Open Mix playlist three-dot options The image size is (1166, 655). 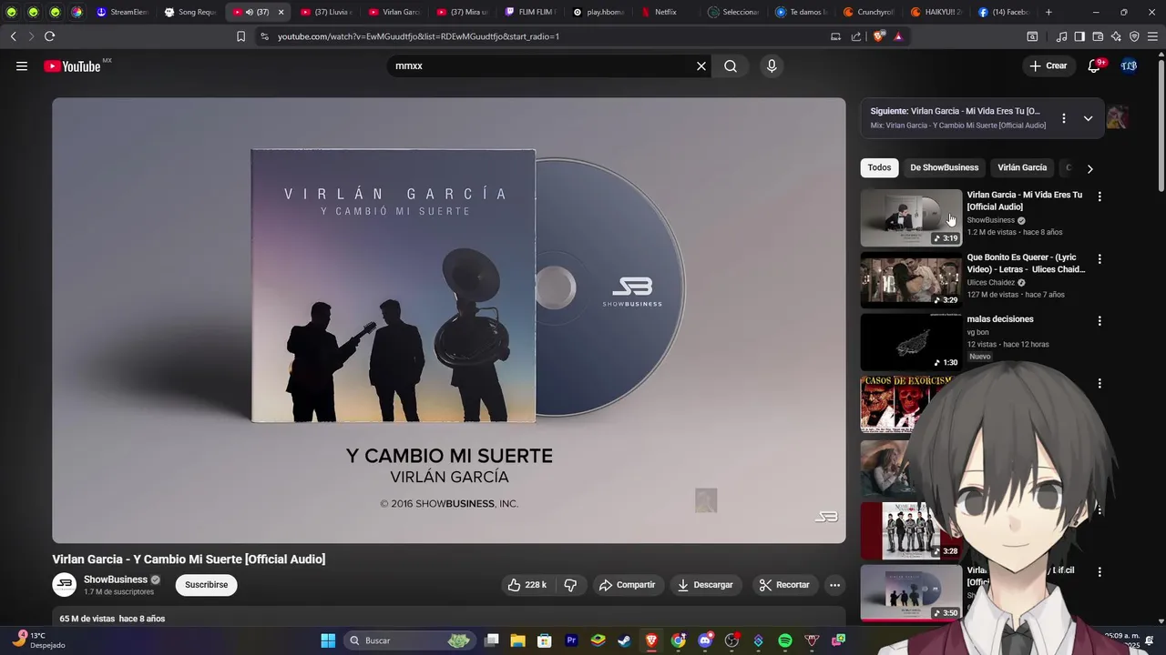coord(1063,118)
